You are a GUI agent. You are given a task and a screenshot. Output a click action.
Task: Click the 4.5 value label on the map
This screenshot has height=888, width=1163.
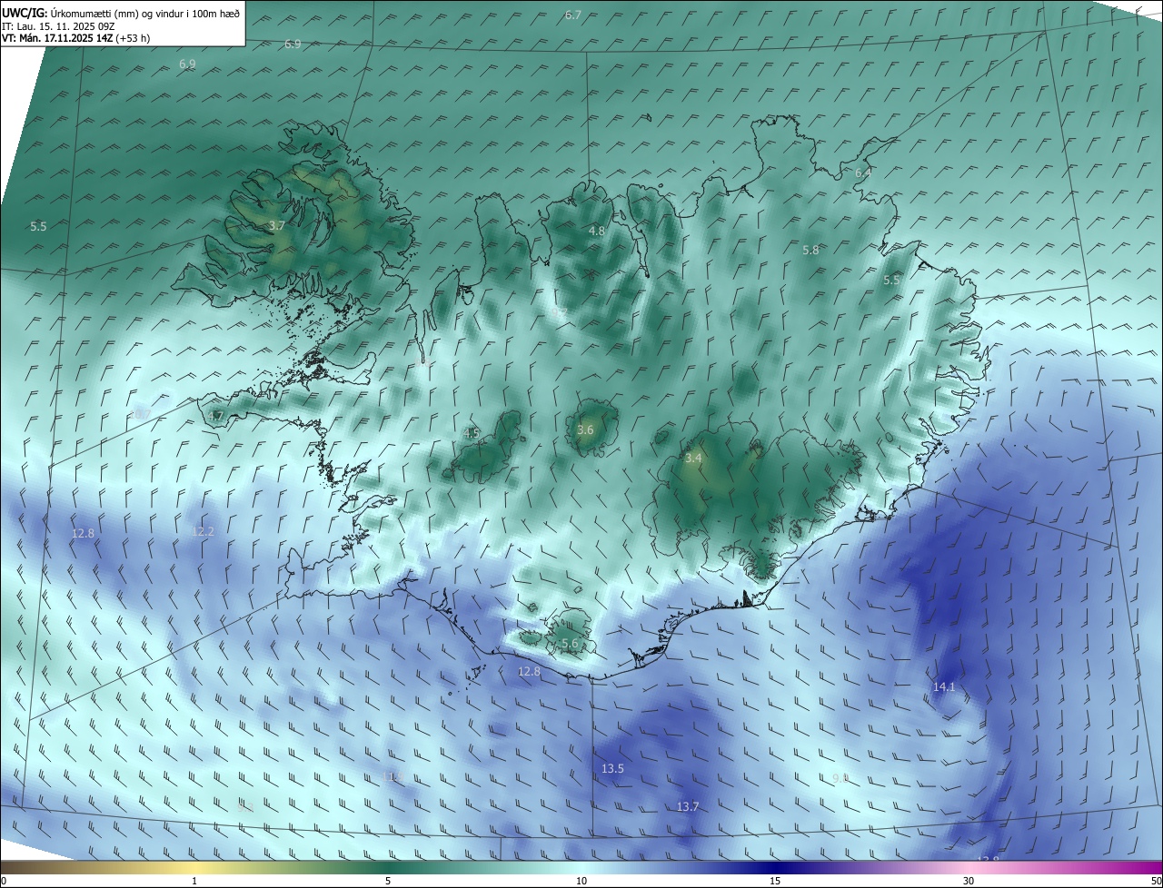pyautogui.click(x=472, y=433)
